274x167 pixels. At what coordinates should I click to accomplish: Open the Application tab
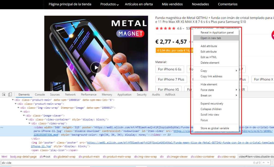tap(124, 94)
